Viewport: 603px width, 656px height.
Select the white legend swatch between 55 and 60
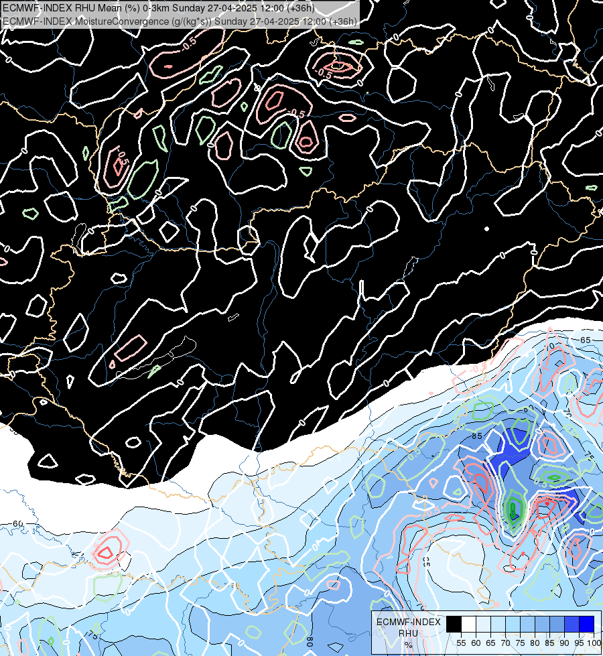468,624
